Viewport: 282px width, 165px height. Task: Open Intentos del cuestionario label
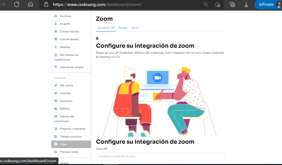click(64, 119)
